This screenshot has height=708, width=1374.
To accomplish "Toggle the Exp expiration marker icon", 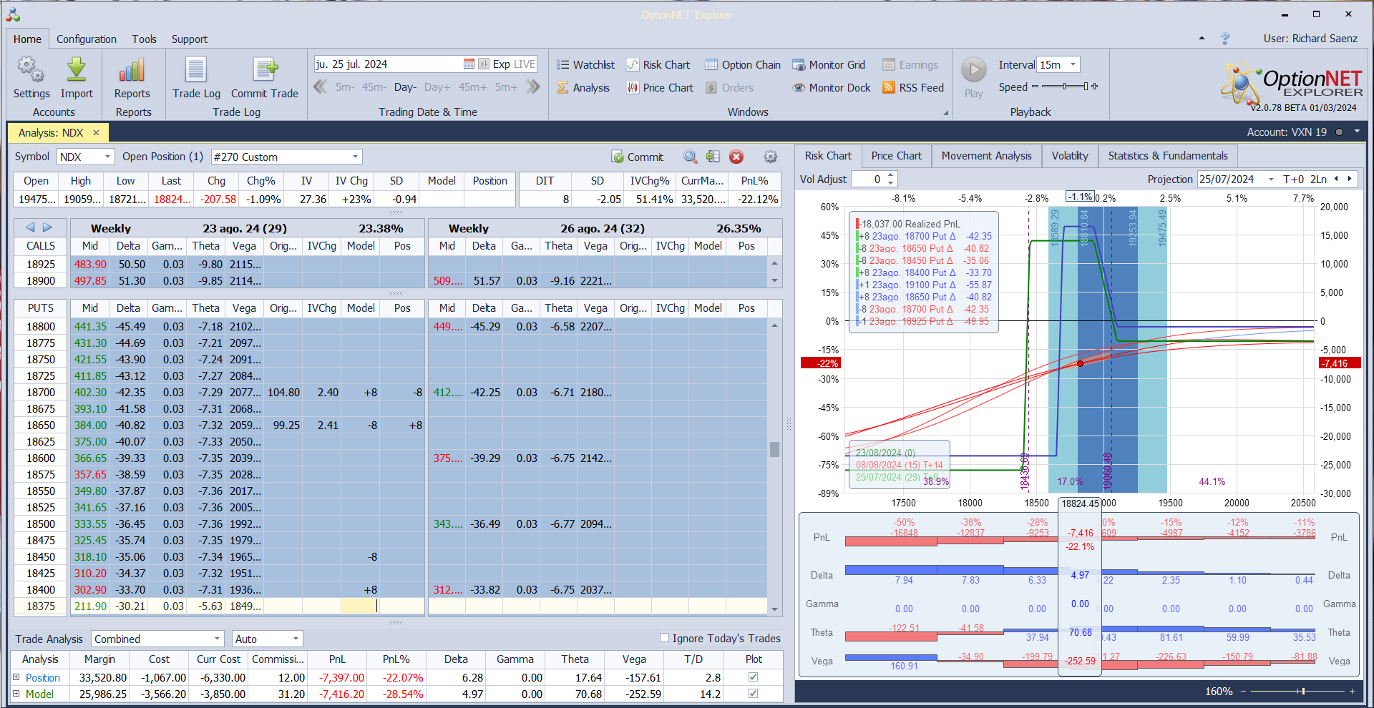I will click(484, 64).
